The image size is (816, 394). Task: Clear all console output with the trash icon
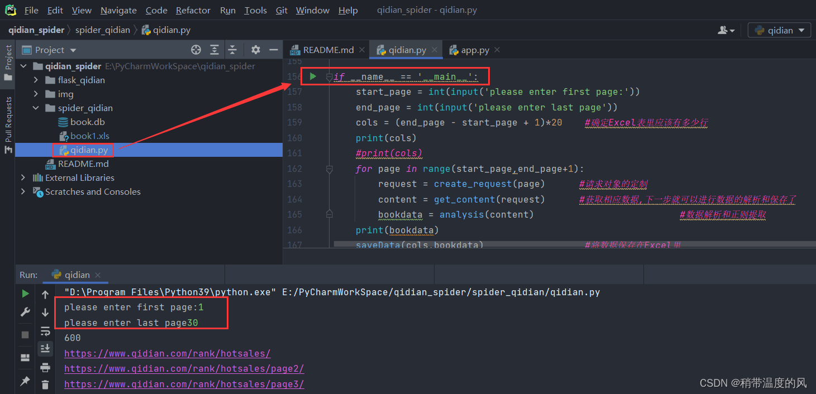tap(45, 385)
